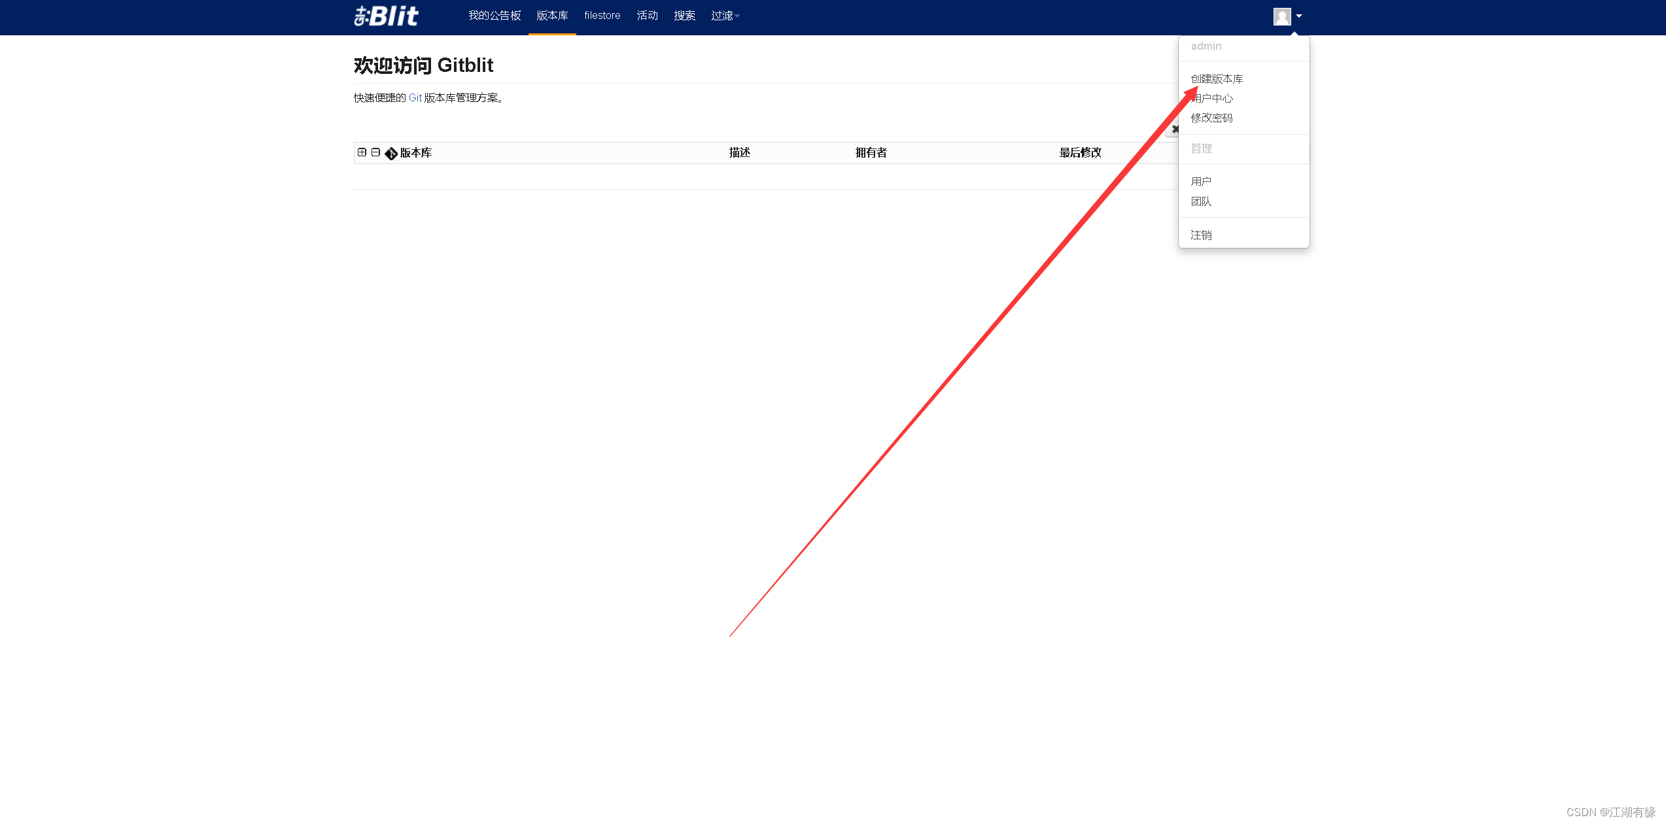Click the 欢迎访问 Gitblit heading
Image resolution: width=1666 pixels, height=824 pixels.
coord(424,65)
